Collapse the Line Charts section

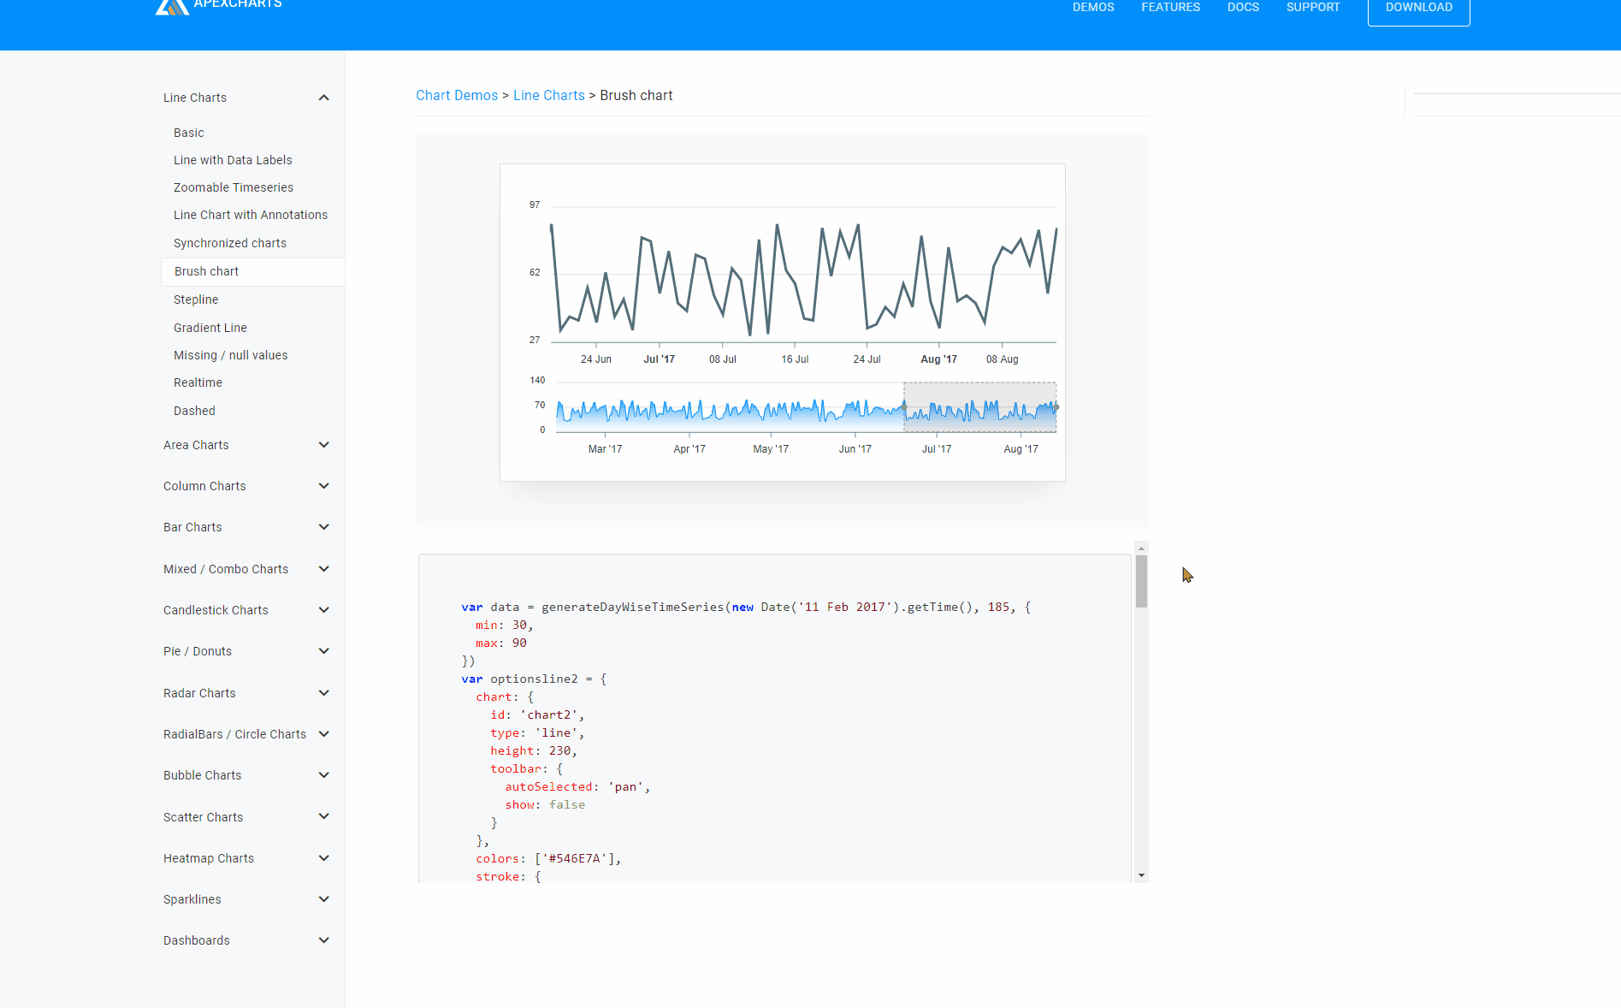[x=324, y=98]
